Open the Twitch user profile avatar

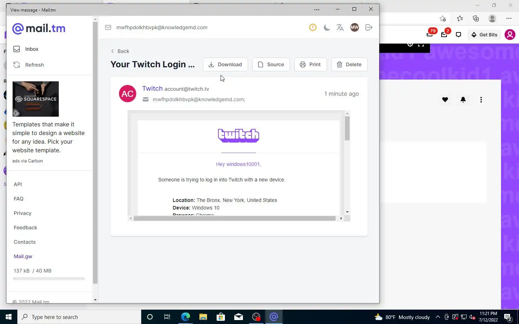pyautogui.click(x=510, y=35)
